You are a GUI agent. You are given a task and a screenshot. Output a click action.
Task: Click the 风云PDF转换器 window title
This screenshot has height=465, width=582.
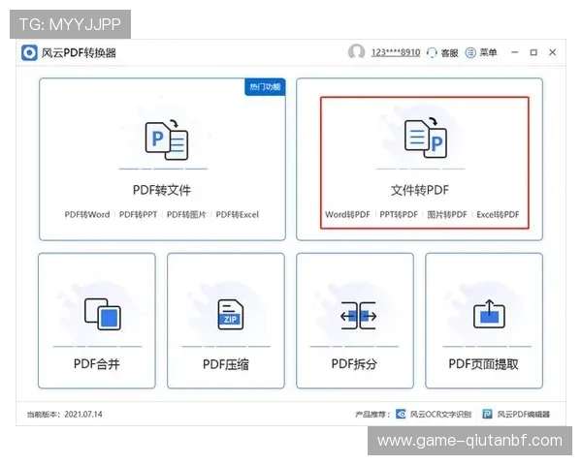(79, 53)
